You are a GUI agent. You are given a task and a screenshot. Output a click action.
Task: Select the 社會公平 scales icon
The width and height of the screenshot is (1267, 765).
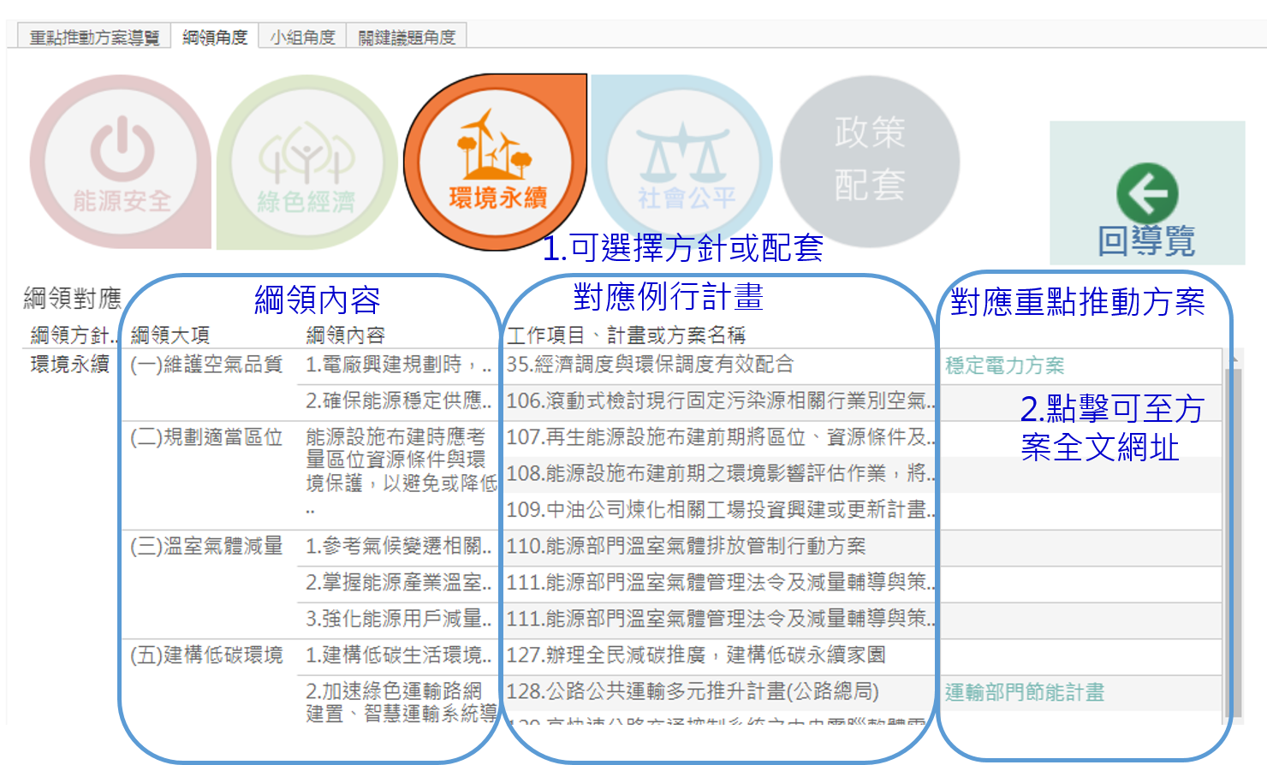(x=682, y=163)
